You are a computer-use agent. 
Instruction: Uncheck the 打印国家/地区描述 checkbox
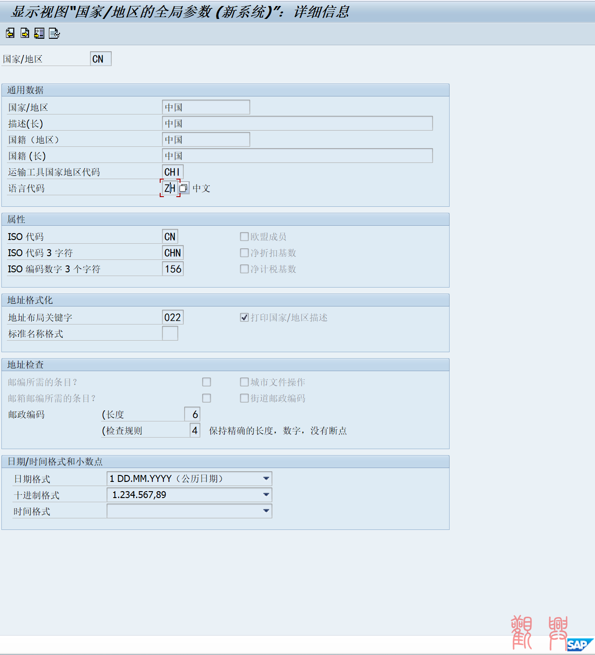click(244, 318)
